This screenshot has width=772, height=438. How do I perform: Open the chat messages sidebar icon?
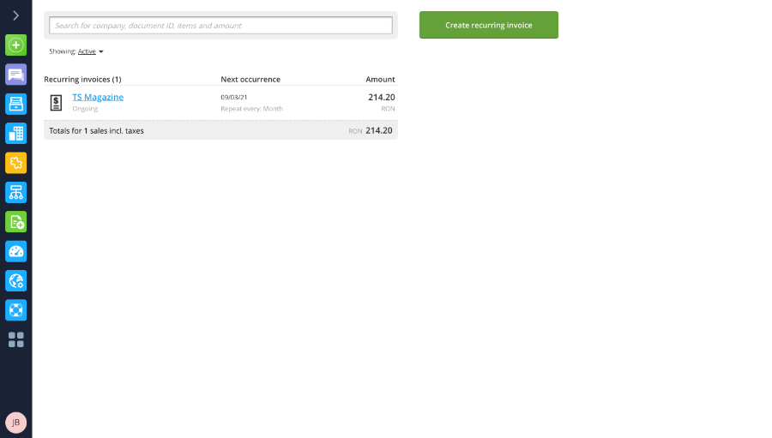[15, 75]
